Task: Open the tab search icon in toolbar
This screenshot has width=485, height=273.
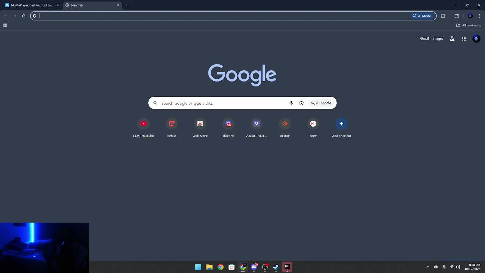Action: point(457,16)
